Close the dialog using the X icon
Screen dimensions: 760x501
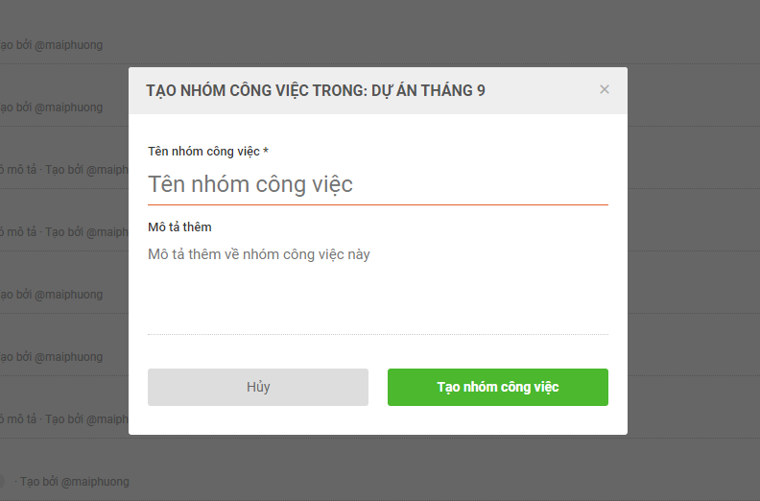point(604,89)
